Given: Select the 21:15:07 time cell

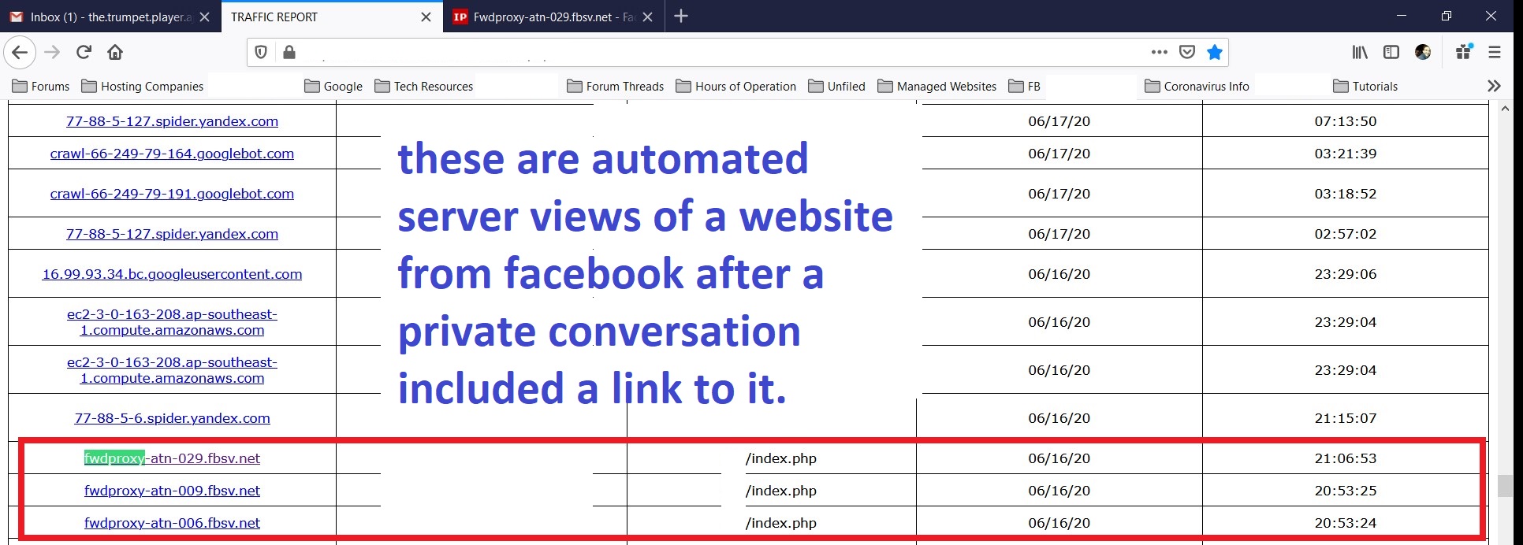Looking at the screenshot, I should click(1345, 418).
